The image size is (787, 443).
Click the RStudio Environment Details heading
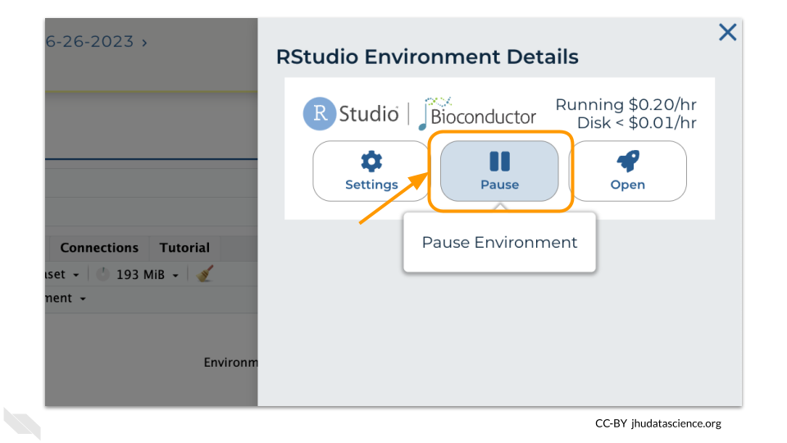[x=427, y=57]
